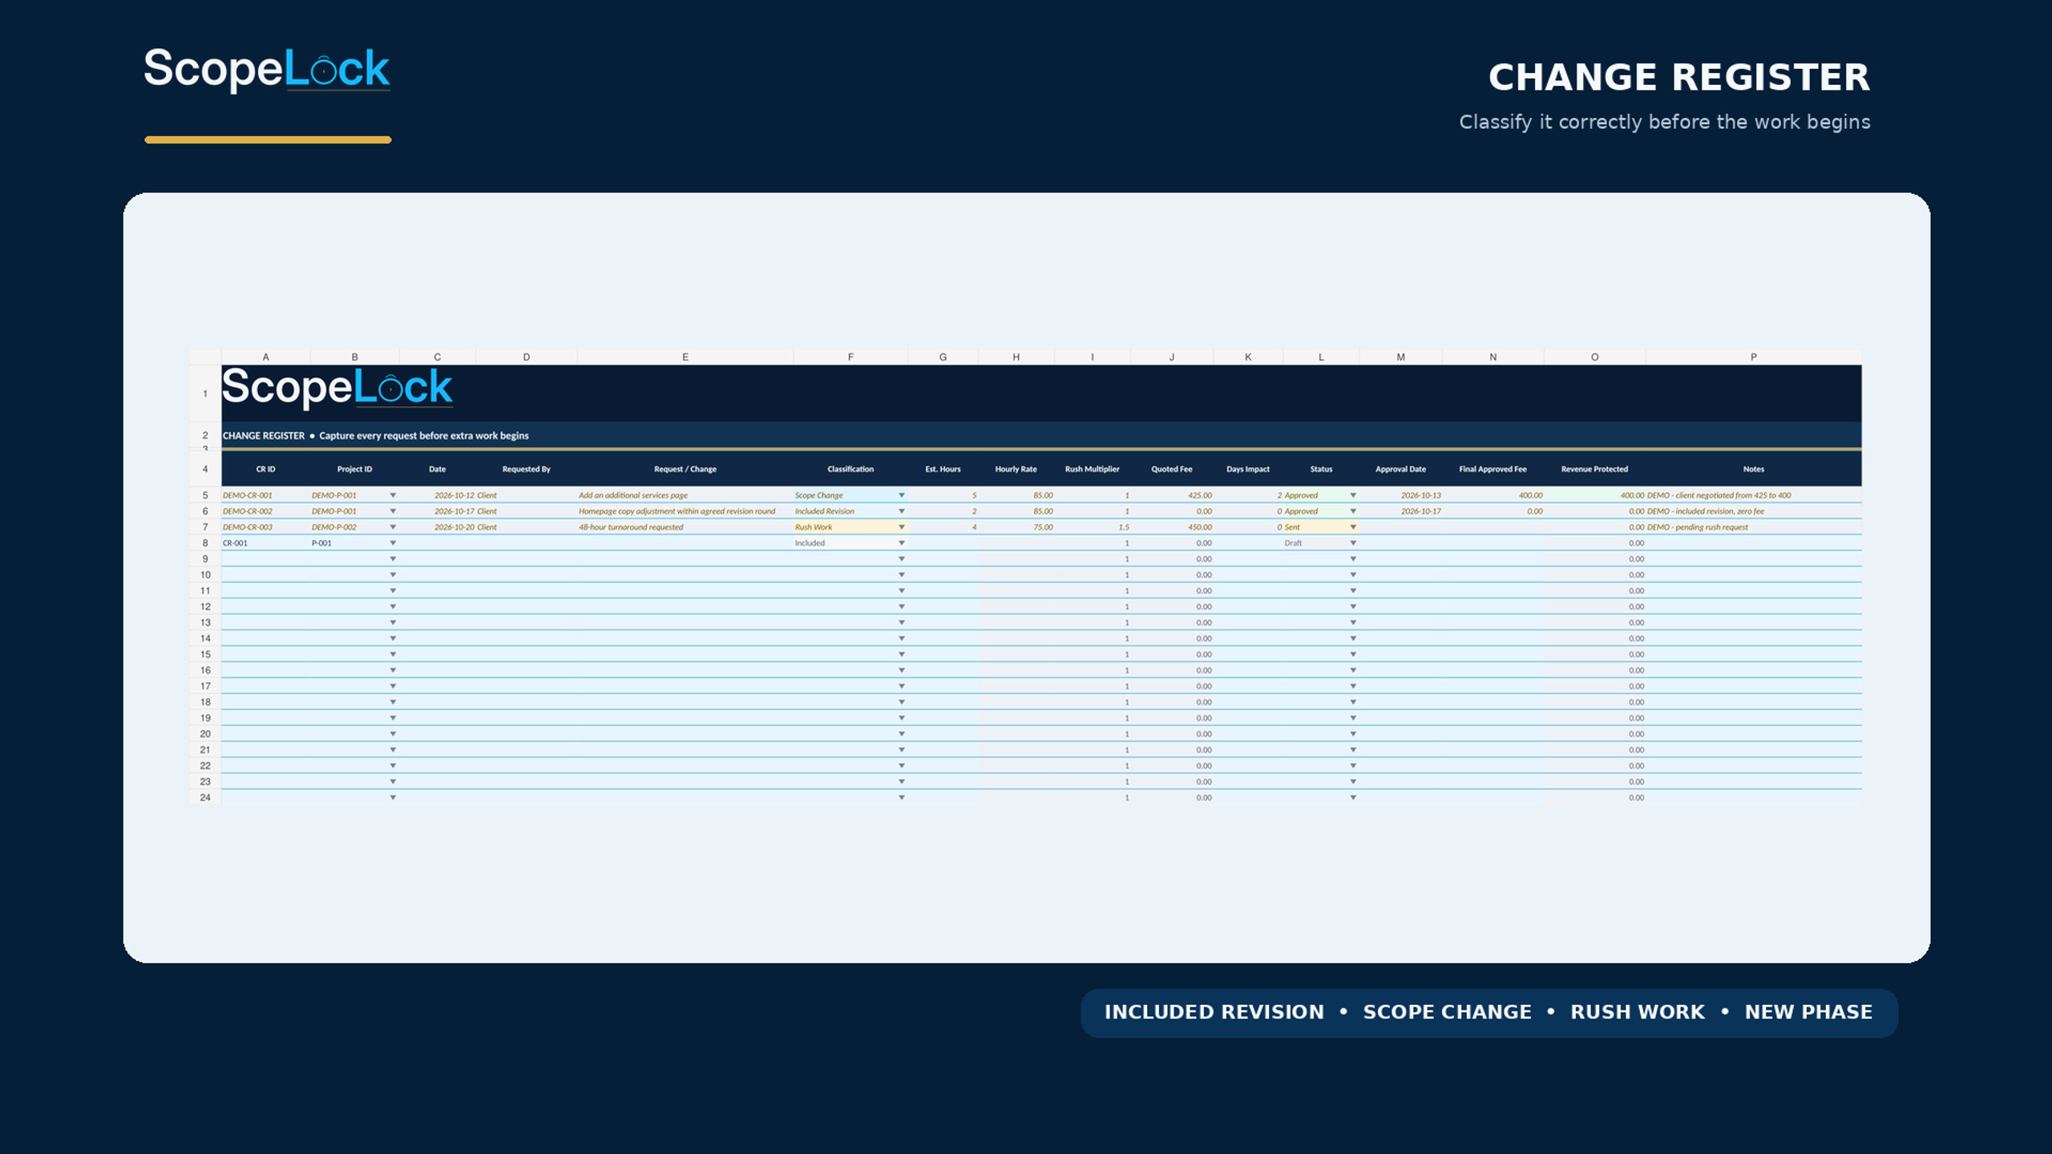Open the Draft status dropdown in row 8
The image size is (2052, 1154).
[x=1353, y=543]
